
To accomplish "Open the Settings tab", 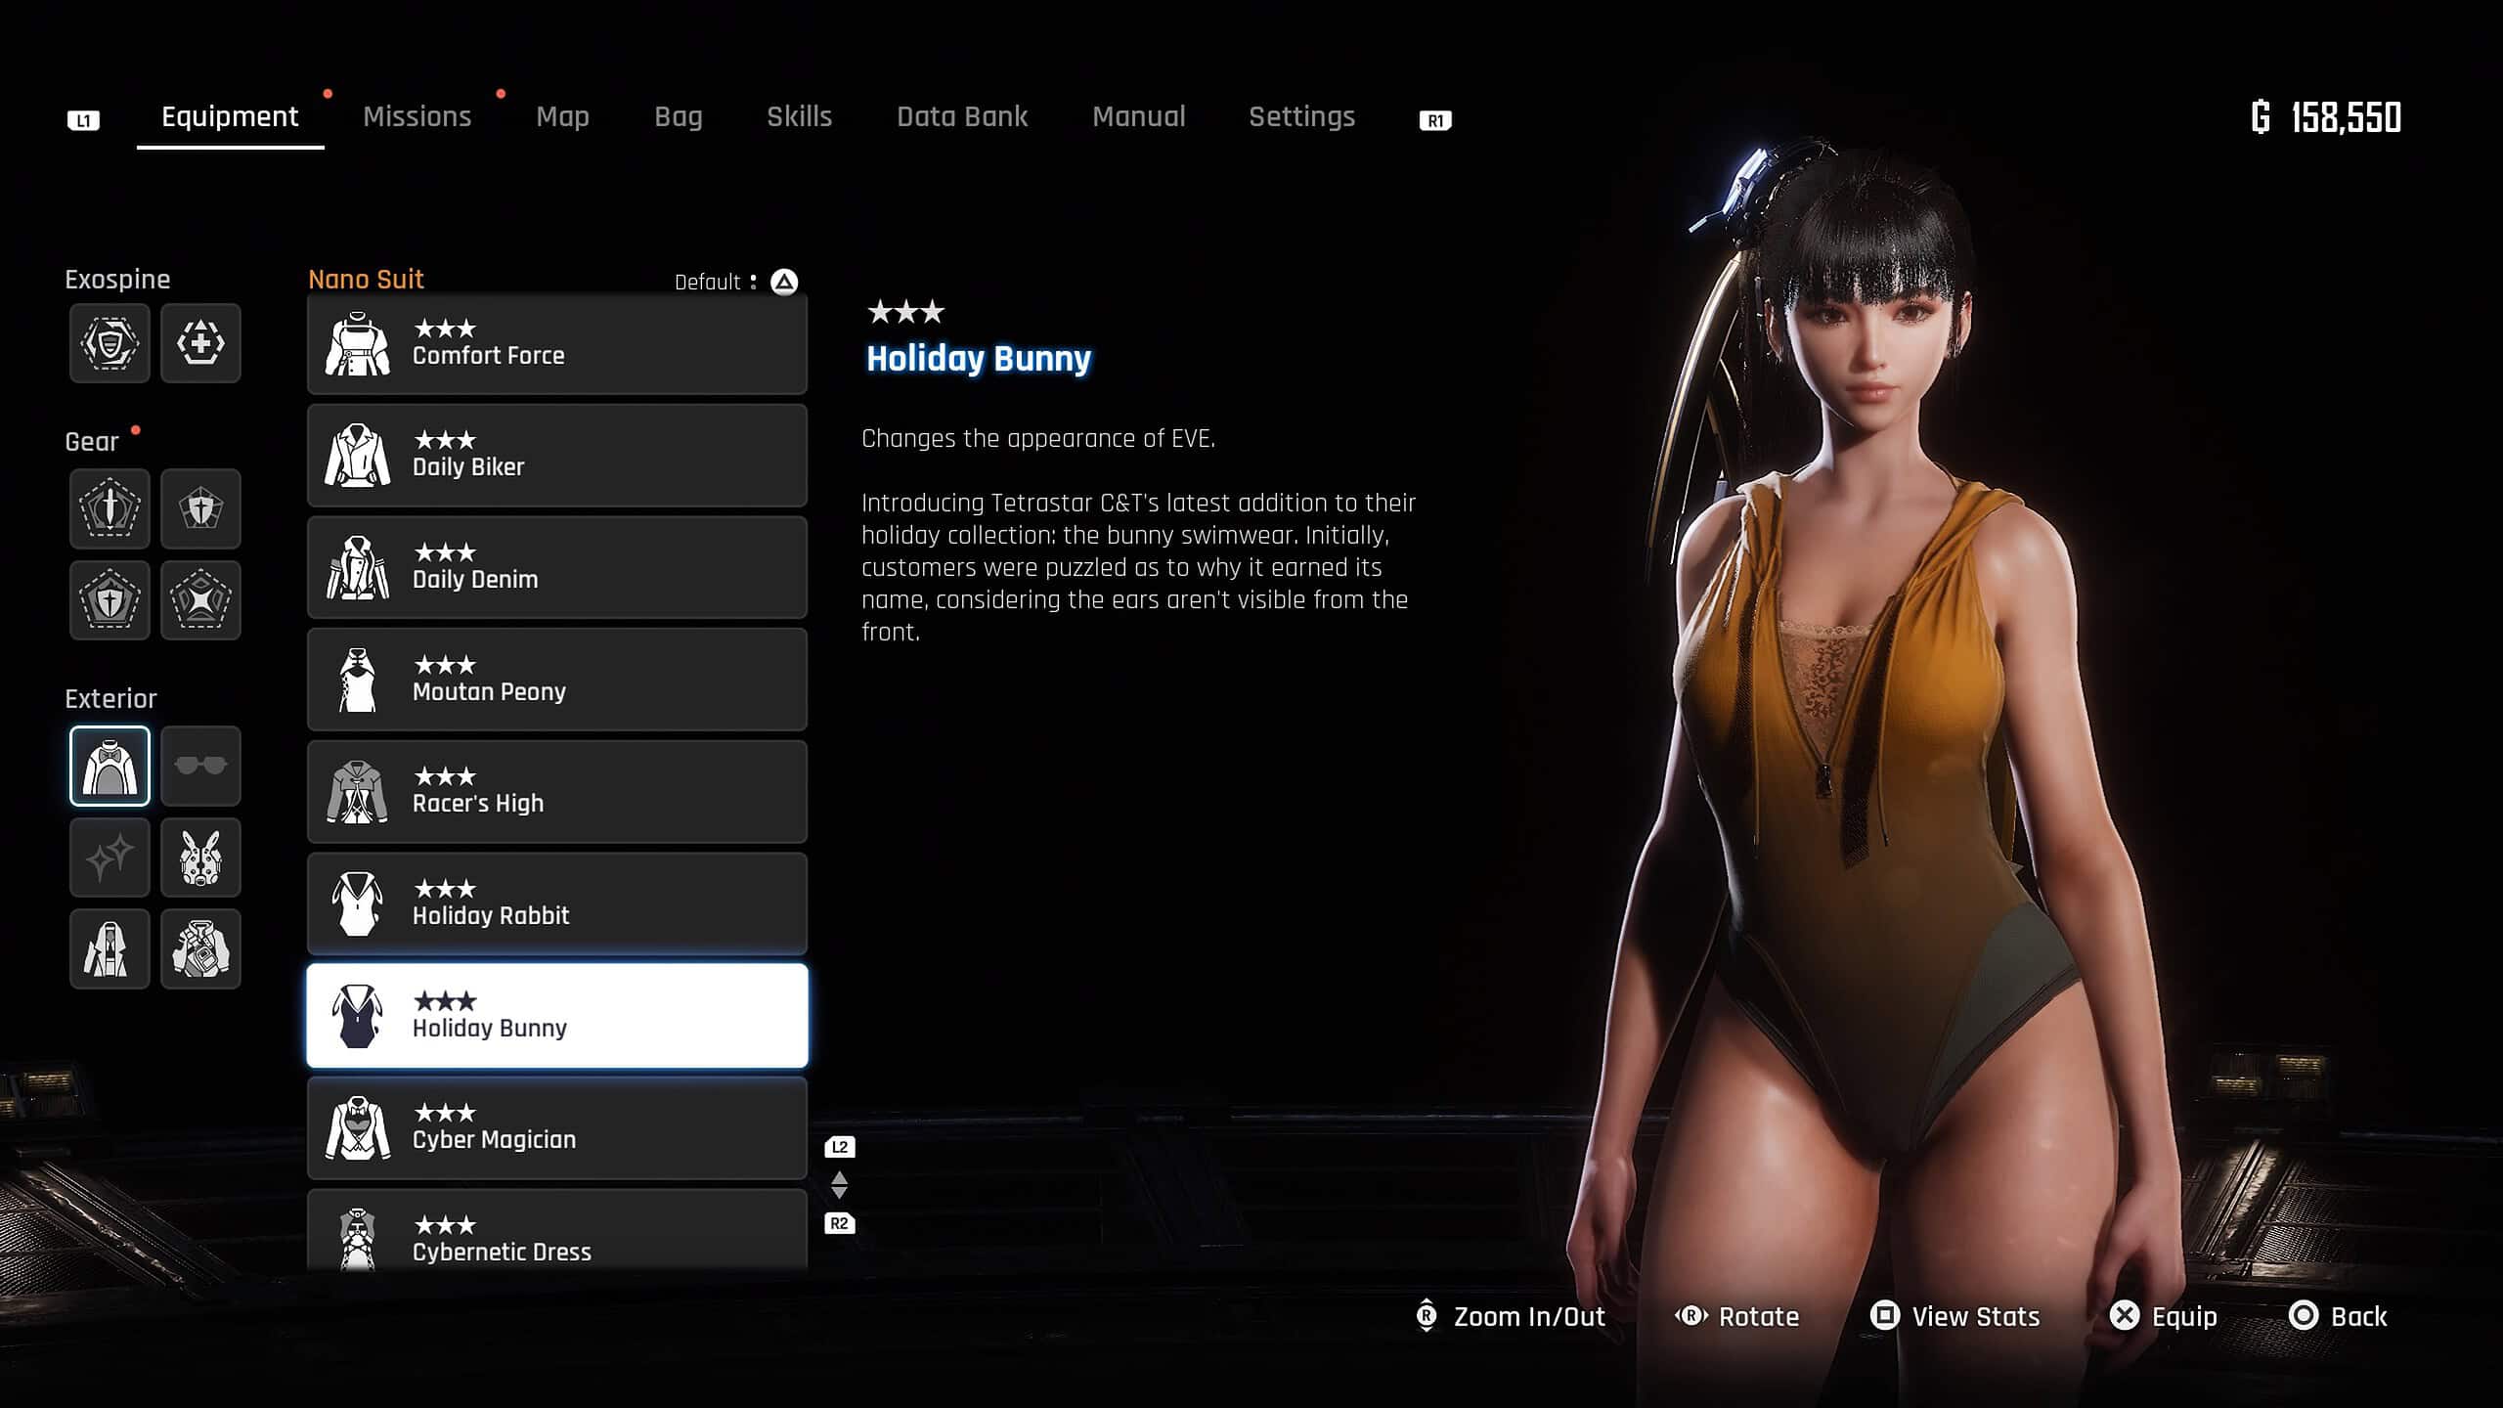I will pos(1302,116).
